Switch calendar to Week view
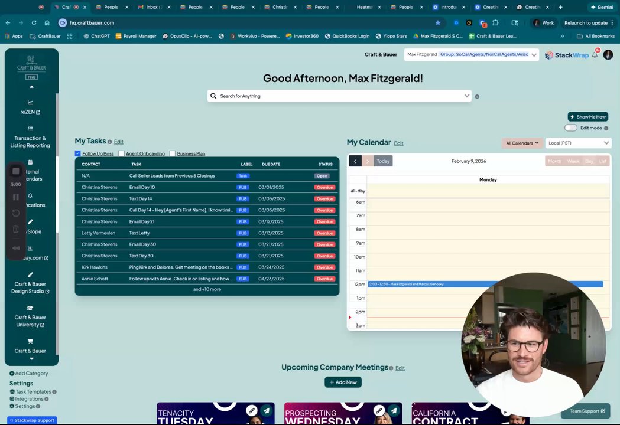620x425 pixels. [x=573, y=161]
